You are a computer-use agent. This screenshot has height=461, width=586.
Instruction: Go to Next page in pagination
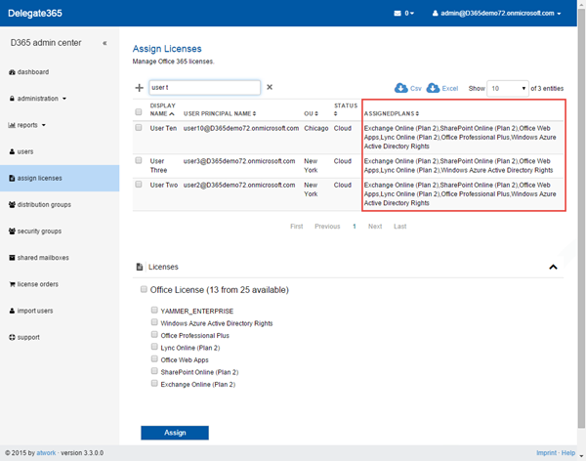(374, 227)
